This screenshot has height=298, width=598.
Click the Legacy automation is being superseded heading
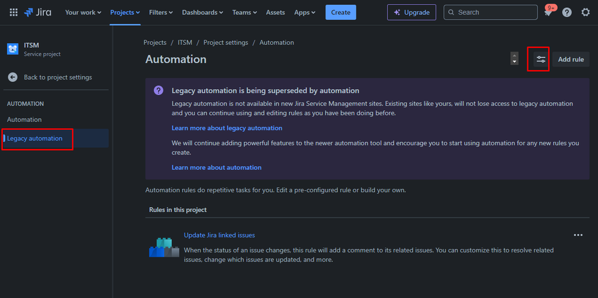pos(265,91)
